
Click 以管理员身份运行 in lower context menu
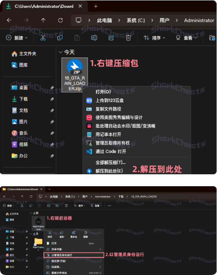point(74,255)
